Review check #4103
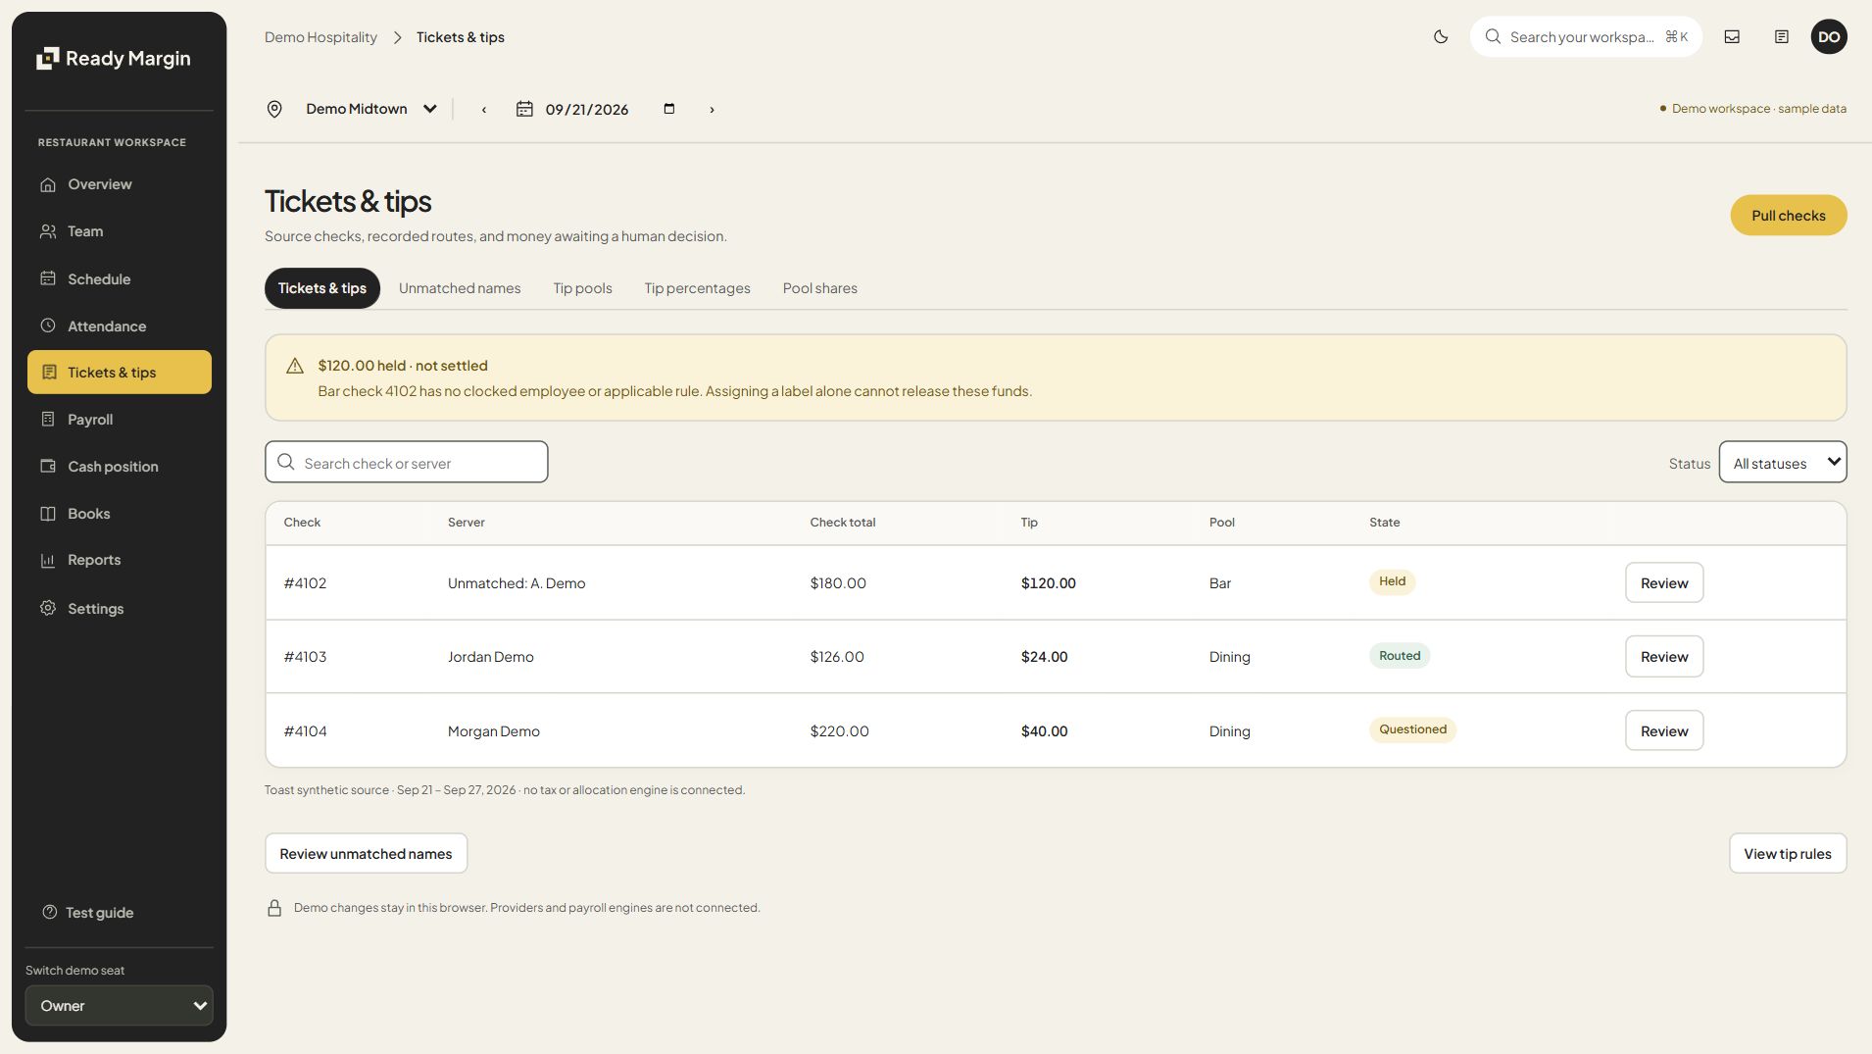Viewport: 1872px width, 1054px height. coord(1664,656)
